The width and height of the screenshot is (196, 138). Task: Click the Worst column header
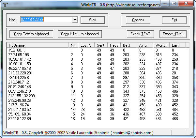coord(161,45)
